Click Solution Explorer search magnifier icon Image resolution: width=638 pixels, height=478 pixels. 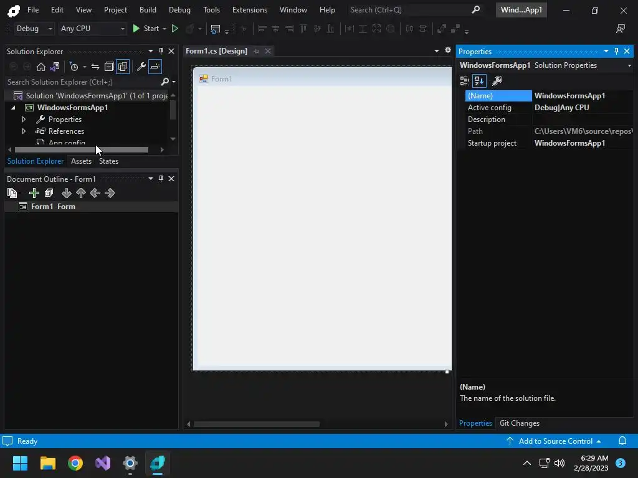(164, 82)
